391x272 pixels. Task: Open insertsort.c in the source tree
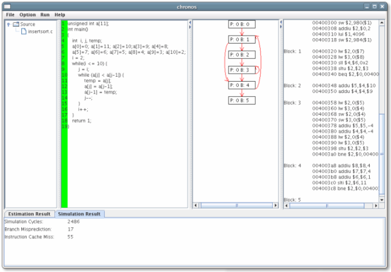click(x=40, y=31)
